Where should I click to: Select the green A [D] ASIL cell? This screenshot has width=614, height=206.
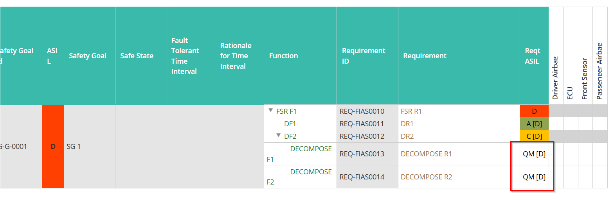click(534, 124)
